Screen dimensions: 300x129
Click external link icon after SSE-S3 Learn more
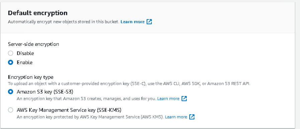pos(184,98)
